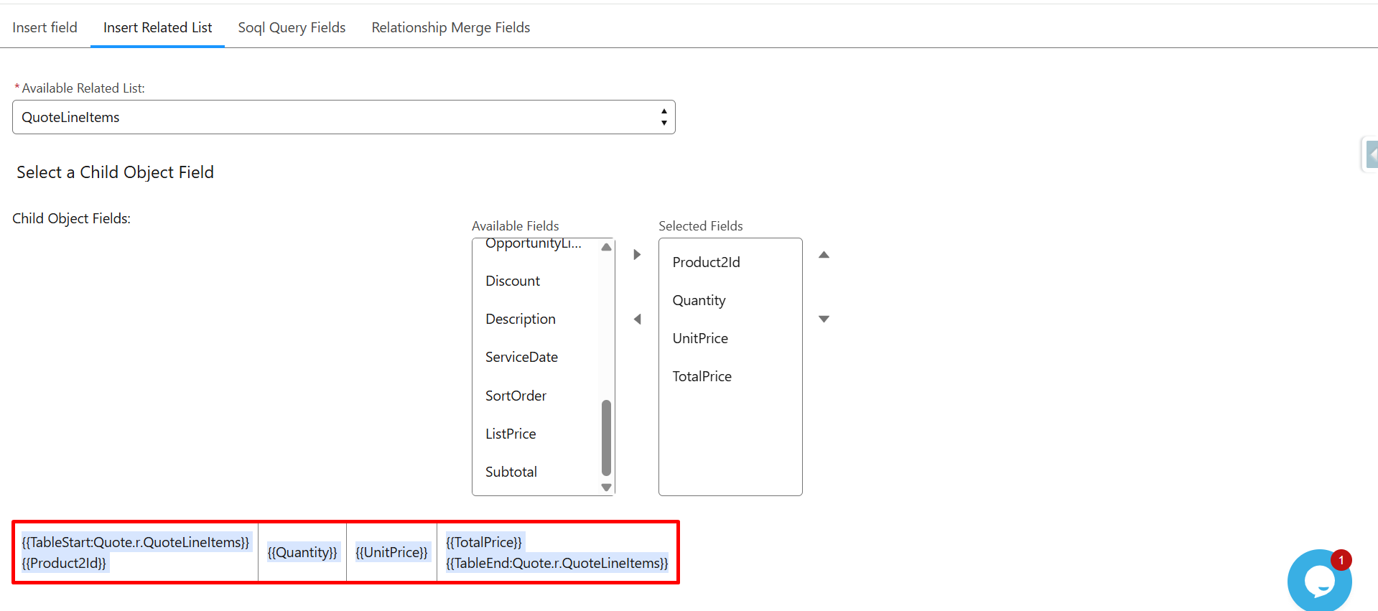Switch to the Insert field tab

(x=45, y=27)
